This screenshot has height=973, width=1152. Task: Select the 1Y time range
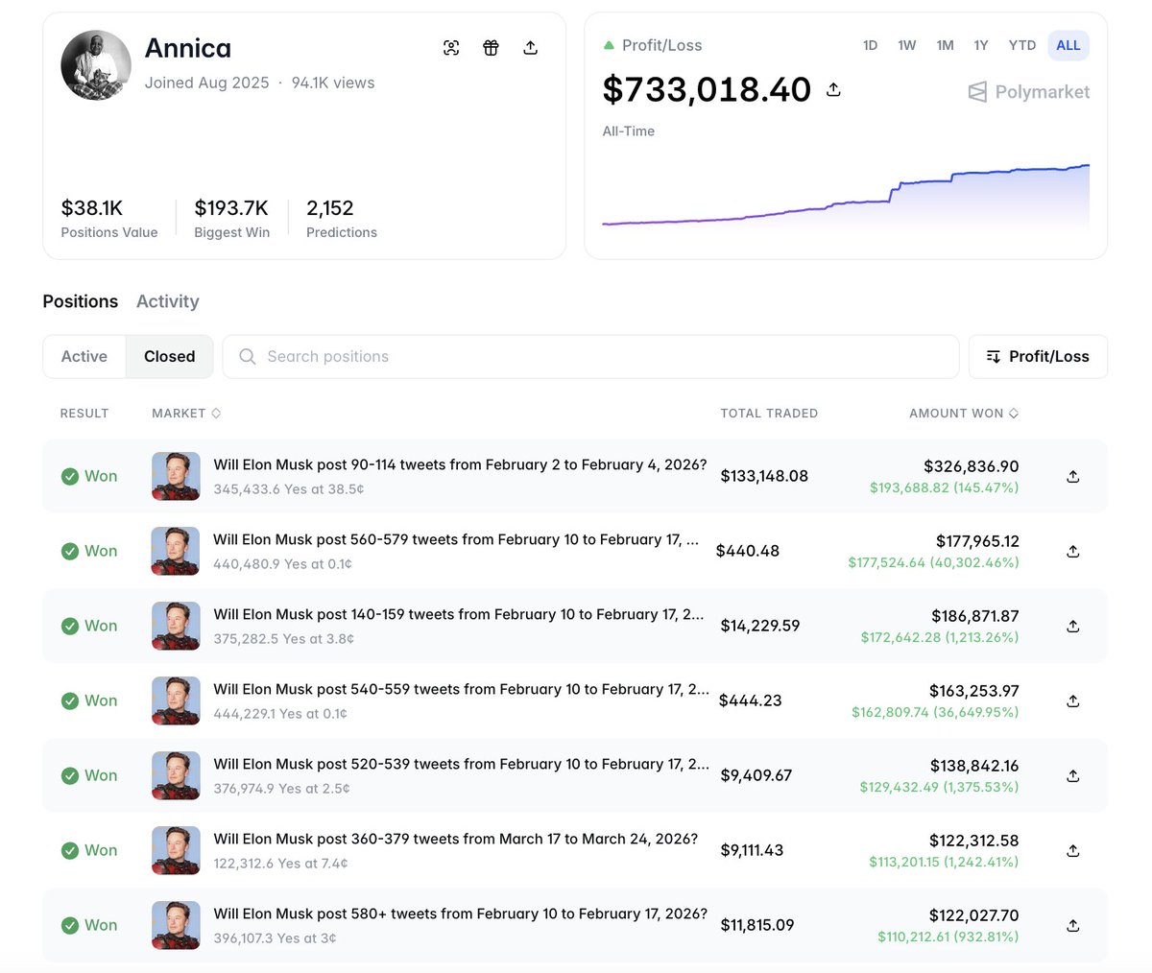coord(981,45)
